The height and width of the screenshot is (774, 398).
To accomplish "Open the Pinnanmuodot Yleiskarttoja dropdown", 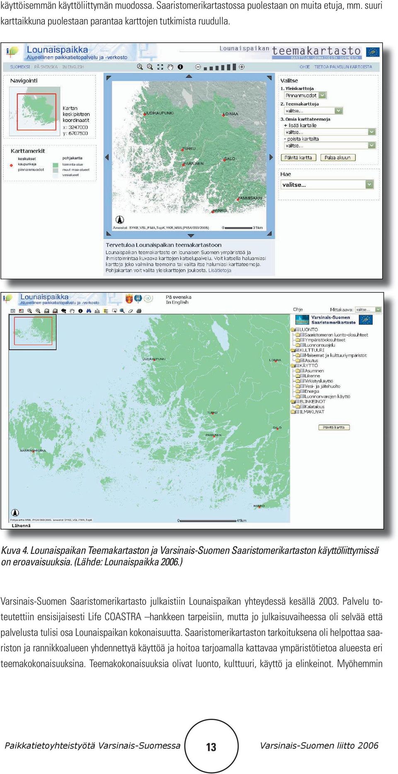I will pyautogui.click(x=306, y=96).
